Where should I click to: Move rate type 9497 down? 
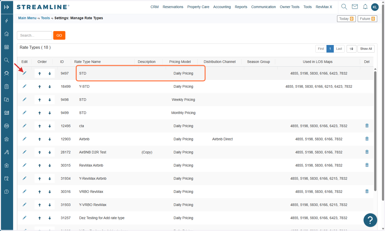pyautogui.click(x=50, y=73)
